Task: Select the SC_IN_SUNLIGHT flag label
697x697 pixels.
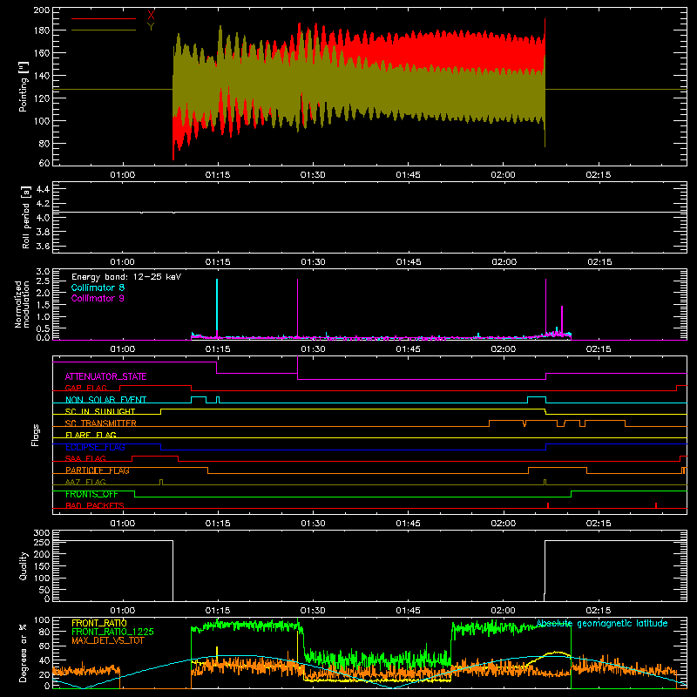Action: pyautogui.click(x=100, y=411)
